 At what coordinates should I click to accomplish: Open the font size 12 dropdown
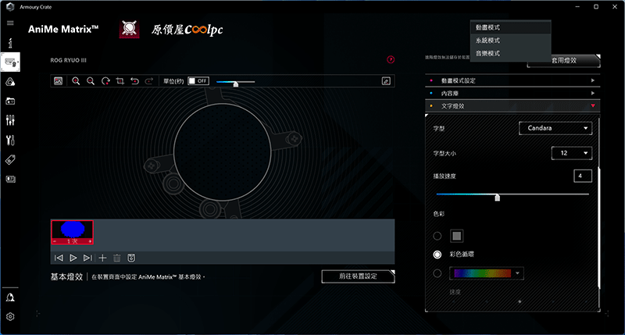coord(572,153)
